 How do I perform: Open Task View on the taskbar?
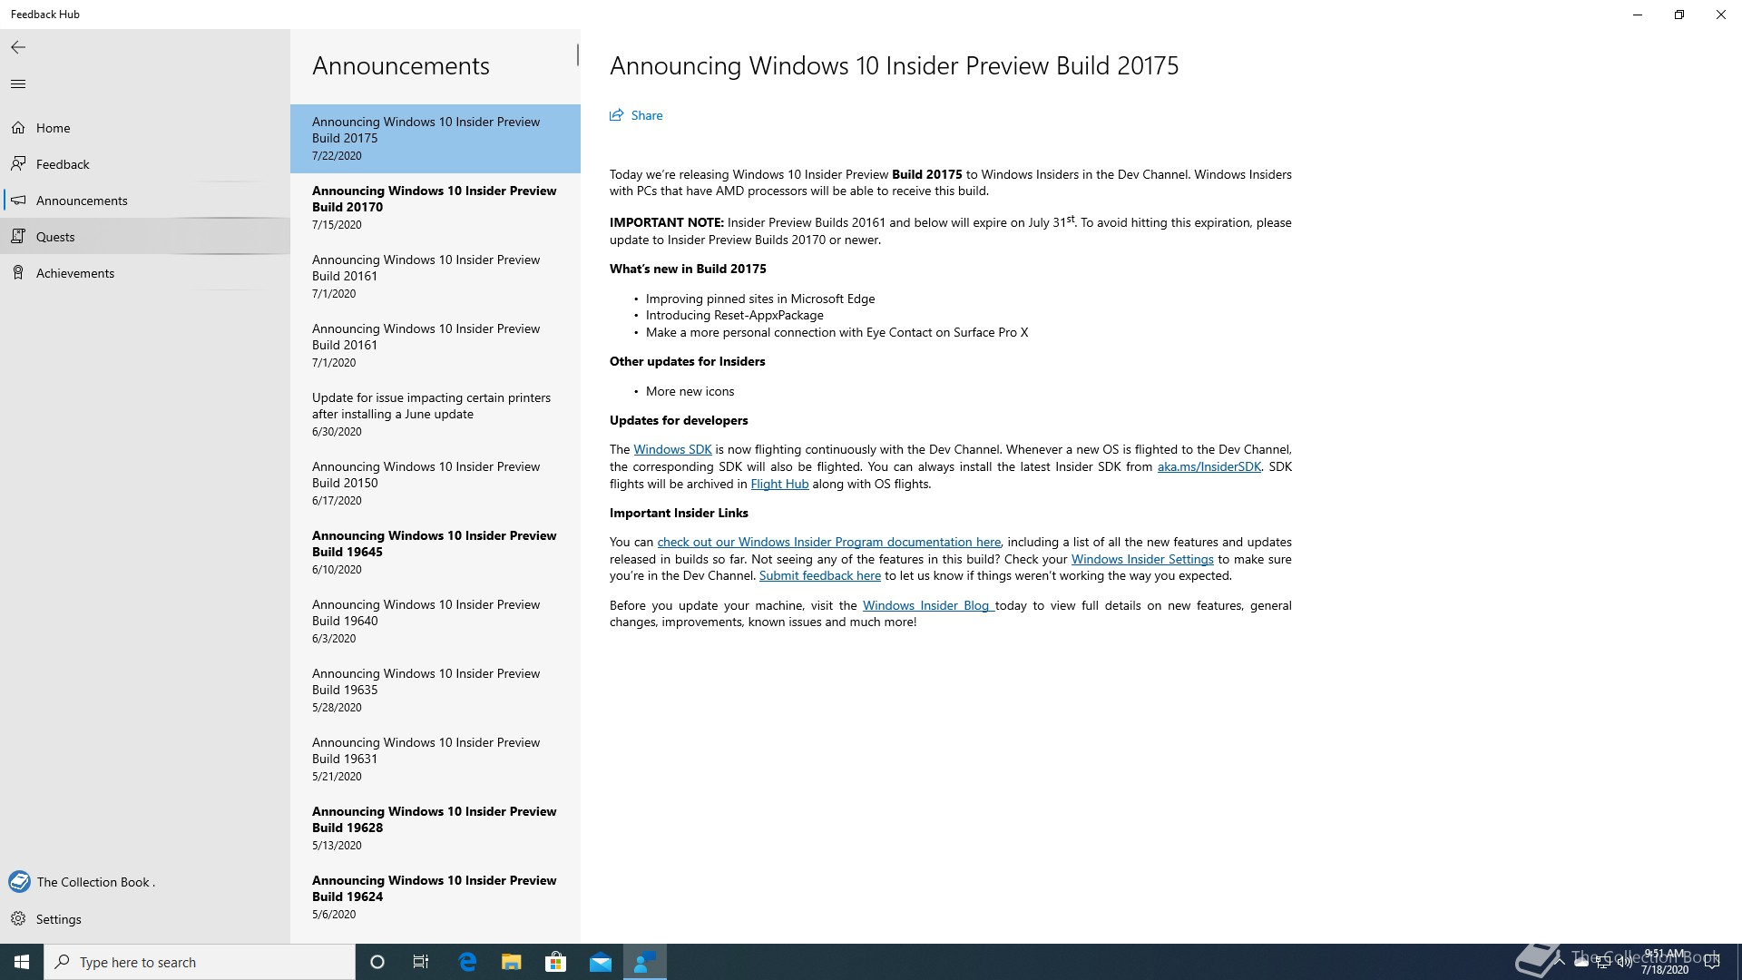click(421, 962)
